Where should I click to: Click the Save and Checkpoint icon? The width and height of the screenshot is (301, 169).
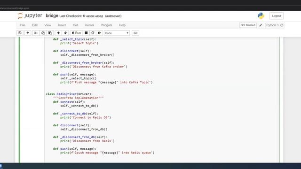pyautogui.click(x=20, y=33)
